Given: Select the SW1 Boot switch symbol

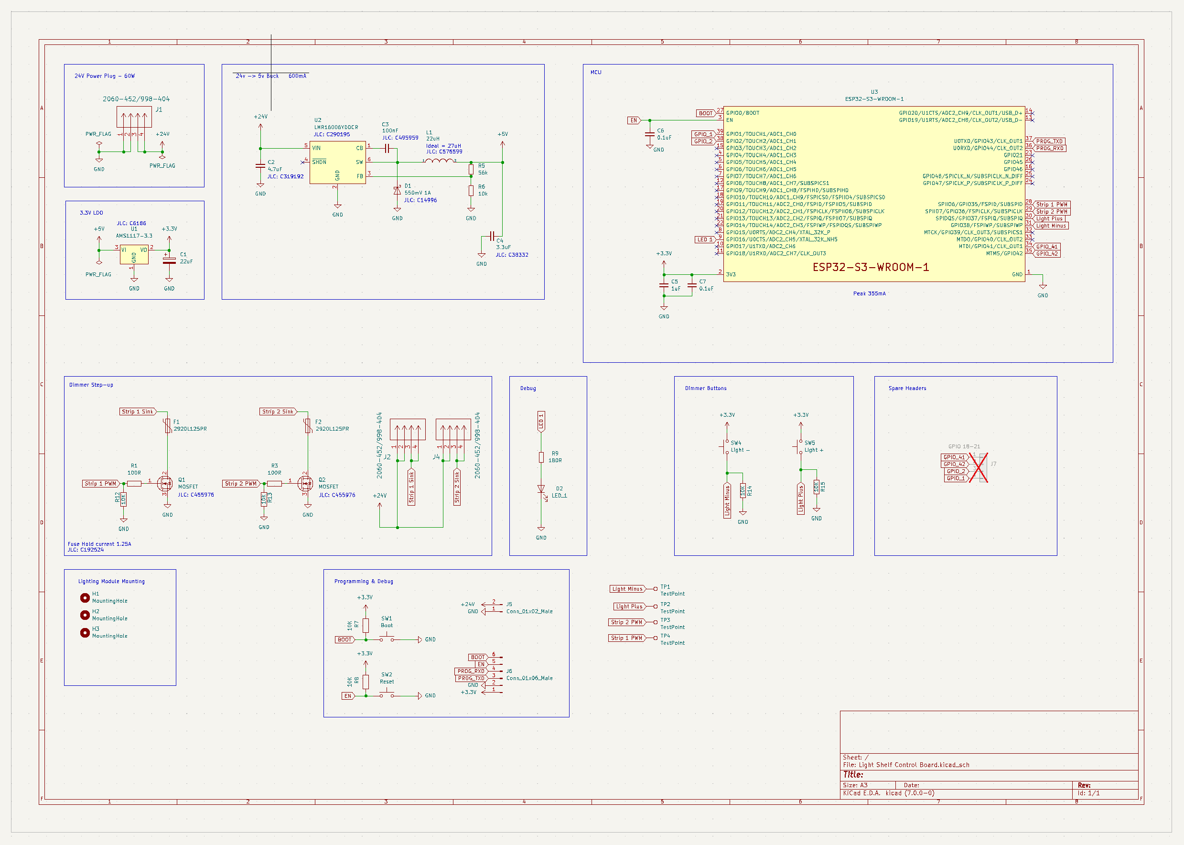Looking at the screenshot, I should [x=387, y=637].
